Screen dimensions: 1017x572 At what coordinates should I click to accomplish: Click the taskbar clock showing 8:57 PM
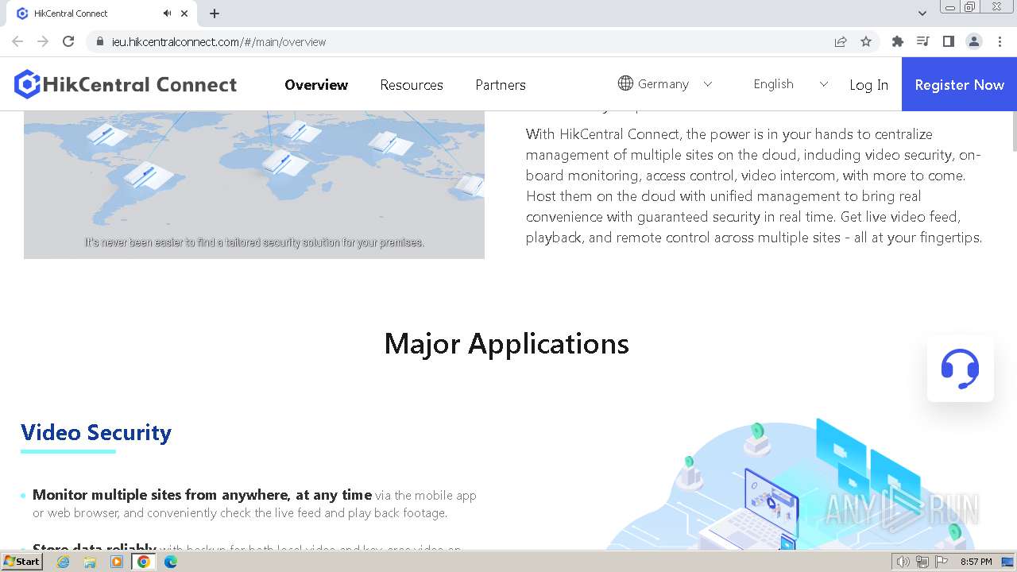tap(976, 562)
